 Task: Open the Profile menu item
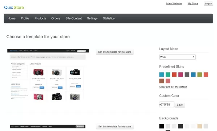(x=25, y=19)
